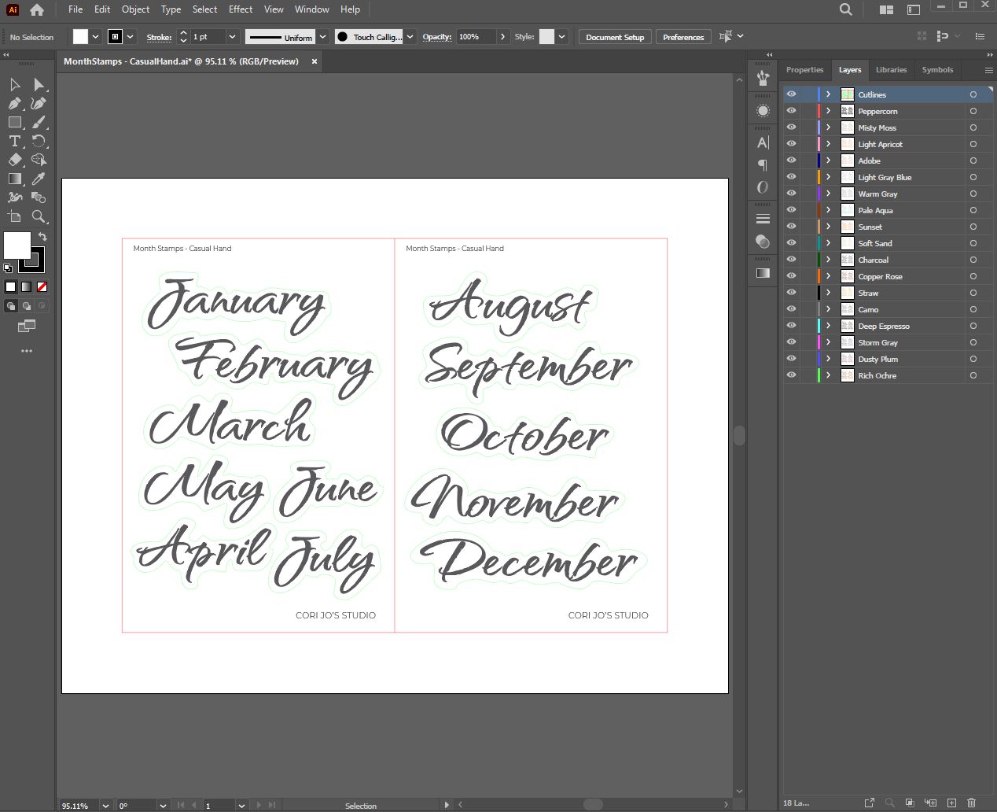The width and height of the screenshot is (997, 812).
Task: Click the graphic Style swatch
Action: [x=546, y=37]
